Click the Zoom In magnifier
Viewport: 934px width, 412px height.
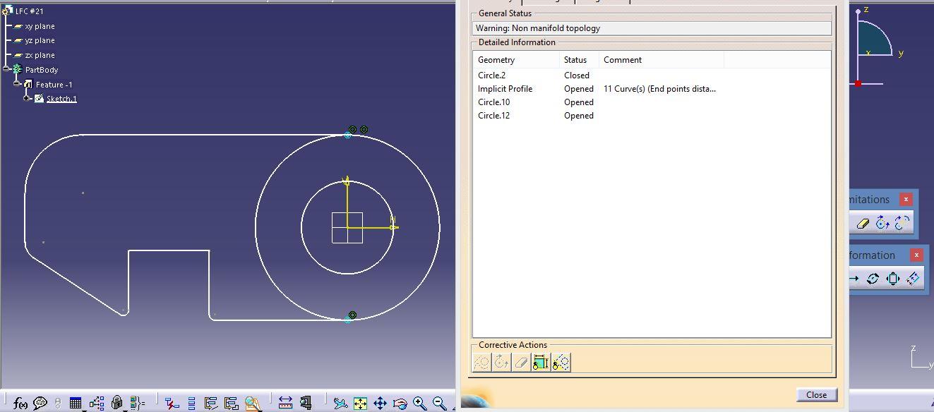coord(420,404)
